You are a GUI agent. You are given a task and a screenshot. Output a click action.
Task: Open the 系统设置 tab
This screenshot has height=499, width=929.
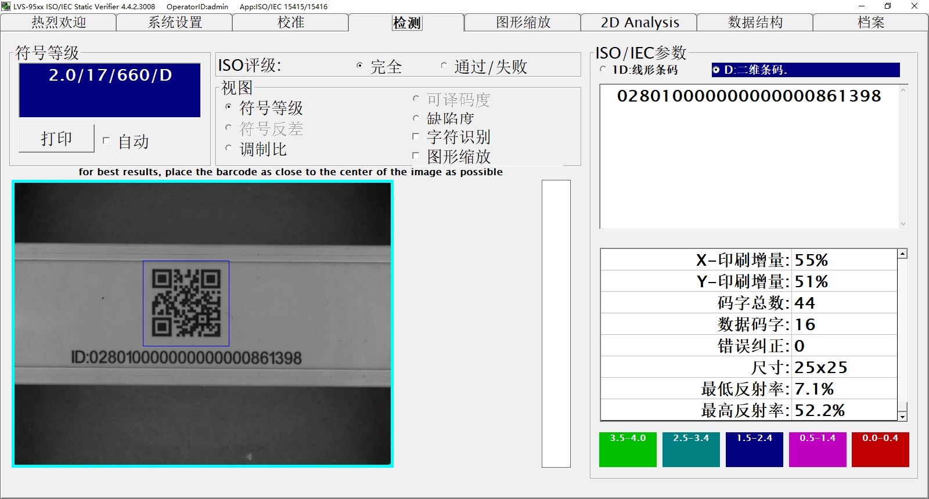coord(175,23)
